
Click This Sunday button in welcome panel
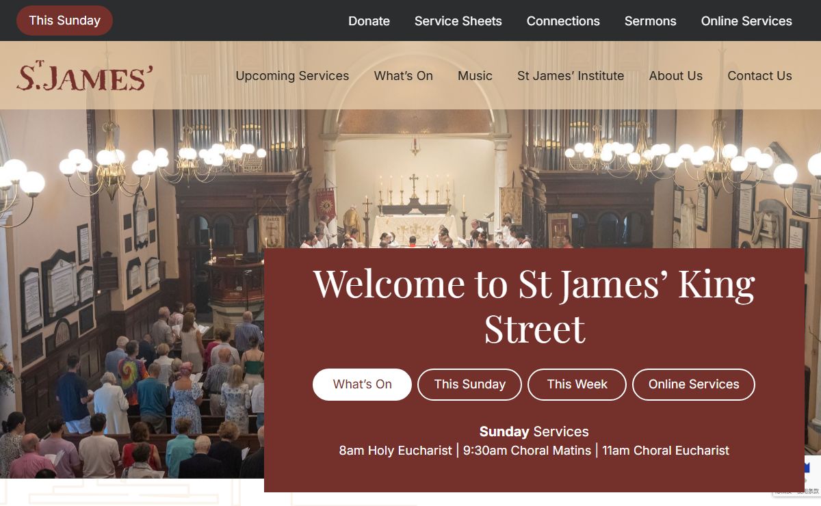[x=469, y=384]
